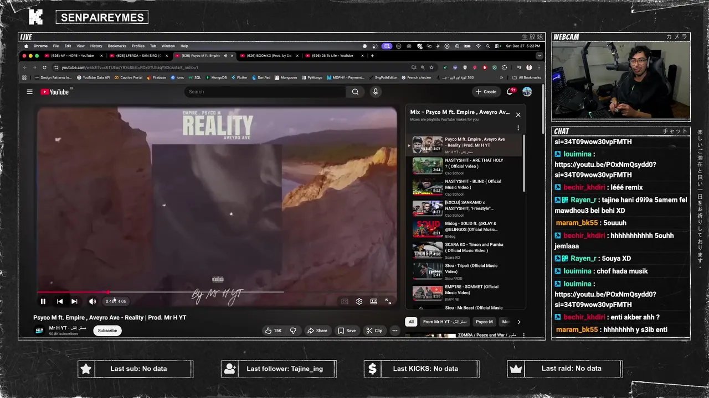This screenshot has width=709, height=398.
Task: Play Bildog - SOLID from the mix
Action: click(x=465, y=229)
